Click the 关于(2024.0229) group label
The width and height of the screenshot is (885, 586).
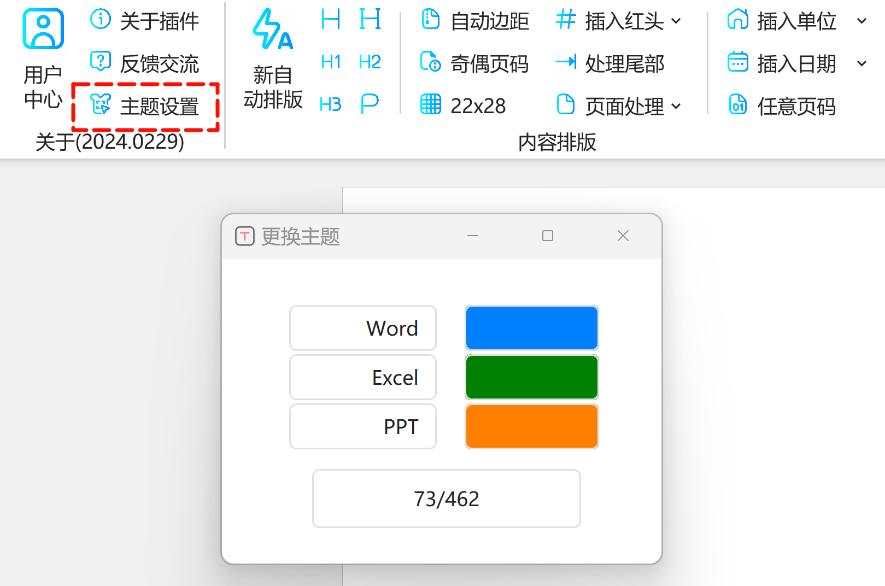[x=110, y=142]
